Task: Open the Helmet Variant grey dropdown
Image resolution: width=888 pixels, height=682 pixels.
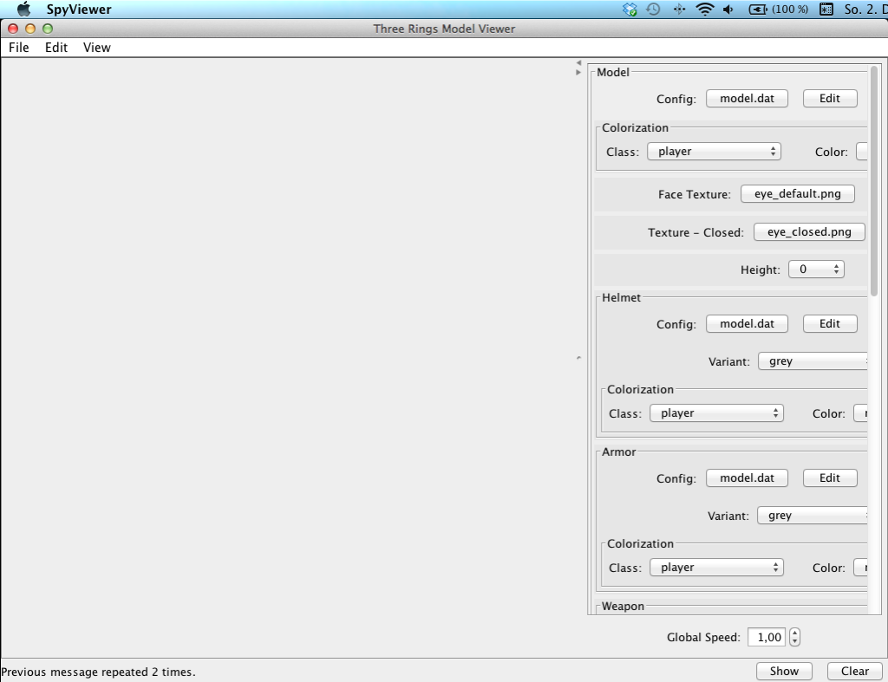Action: [813, 361]
